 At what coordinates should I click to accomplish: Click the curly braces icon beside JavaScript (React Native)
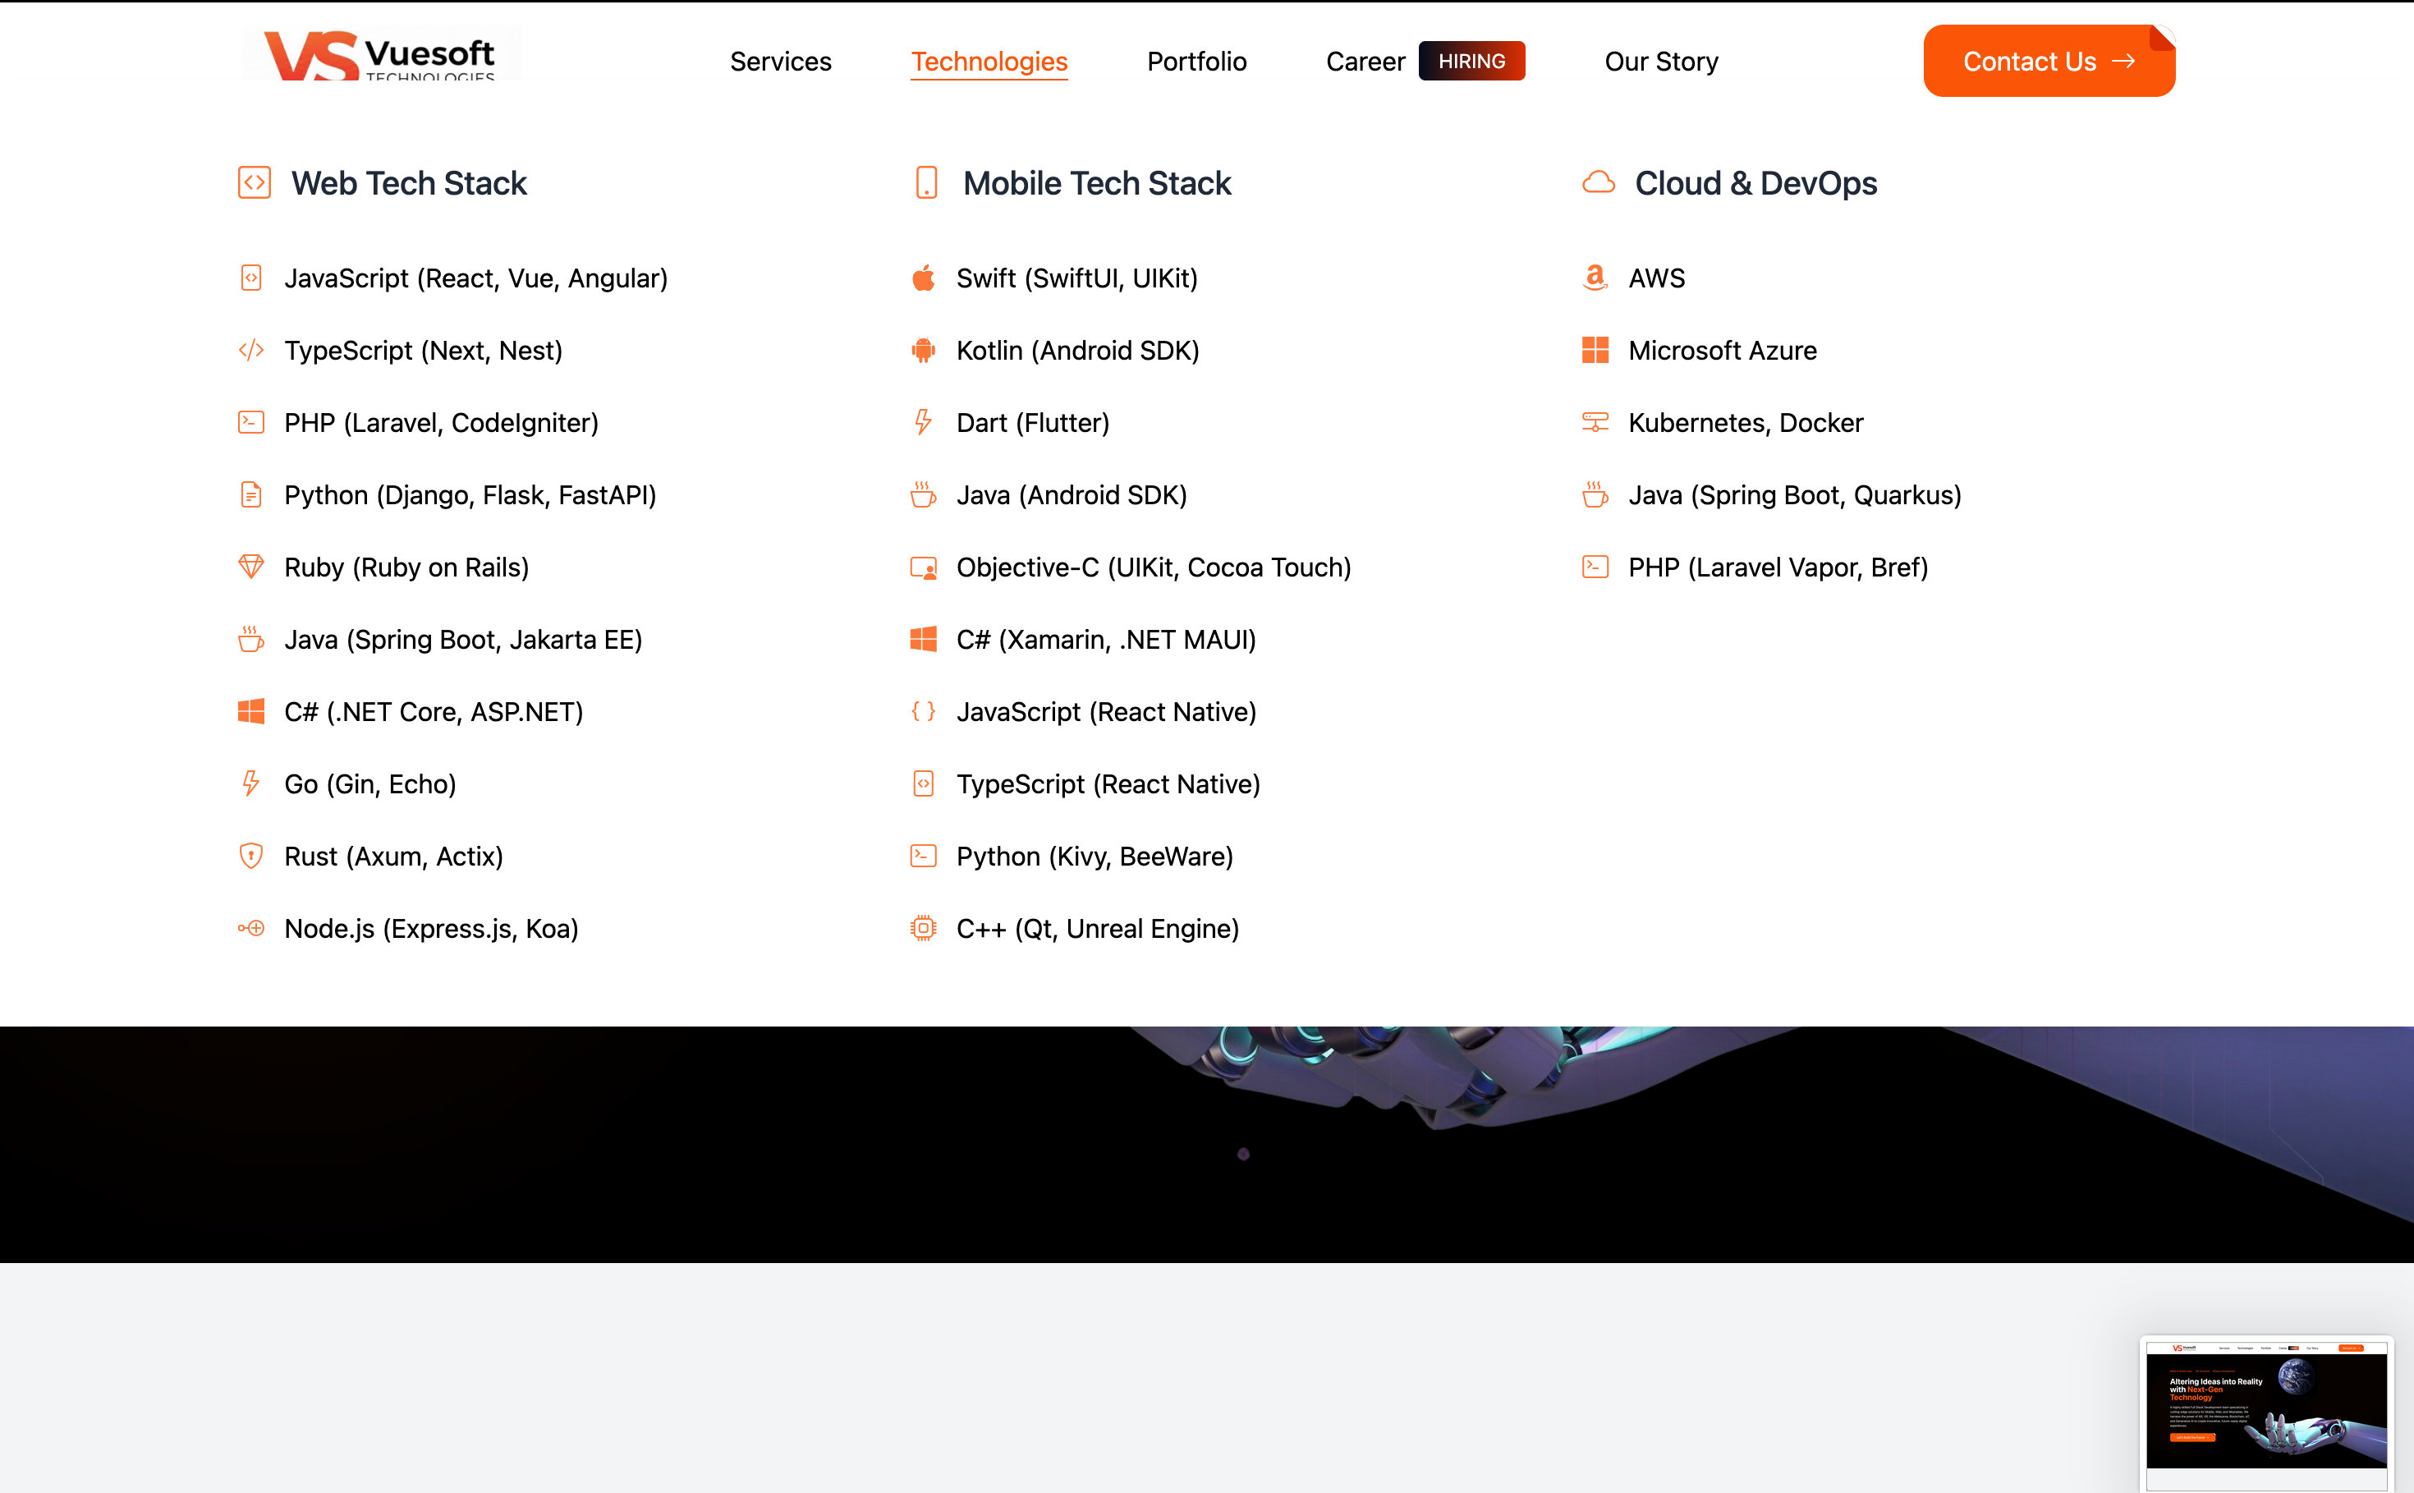923,711
